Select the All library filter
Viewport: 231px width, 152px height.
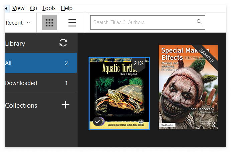coord(41,63)
